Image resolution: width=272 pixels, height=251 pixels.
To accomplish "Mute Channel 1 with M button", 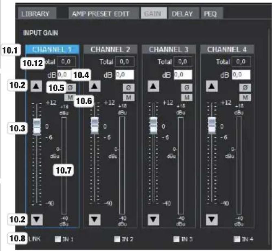I will pyautogui.click(x=70, y=97).
